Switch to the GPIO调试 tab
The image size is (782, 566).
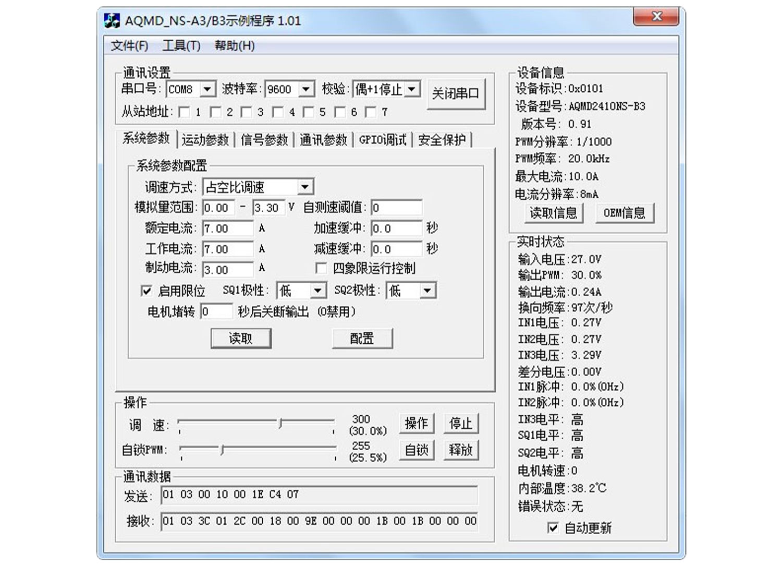coord(383,139)
